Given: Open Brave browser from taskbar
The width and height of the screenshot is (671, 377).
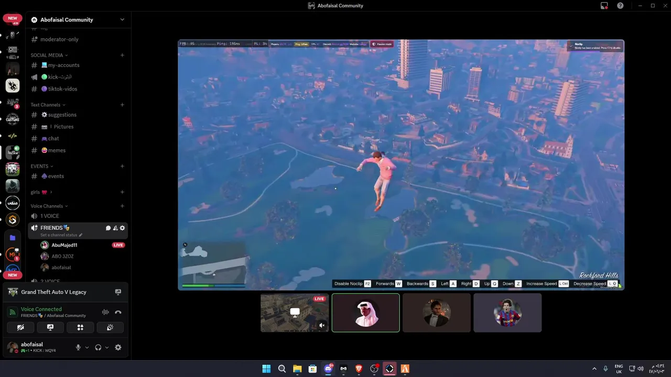Looking at the screenshot, I should (x=359, y=369).
